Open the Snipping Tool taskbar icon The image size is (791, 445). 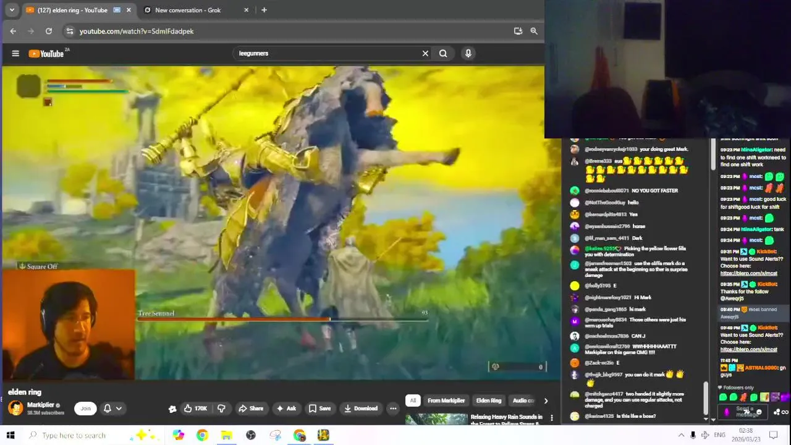(275, 435)
